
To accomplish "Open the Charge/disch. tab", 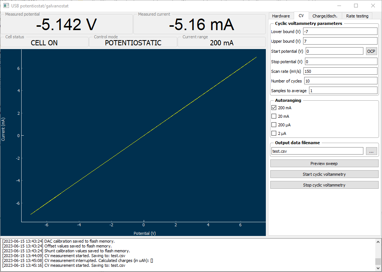I will (326, 16).
